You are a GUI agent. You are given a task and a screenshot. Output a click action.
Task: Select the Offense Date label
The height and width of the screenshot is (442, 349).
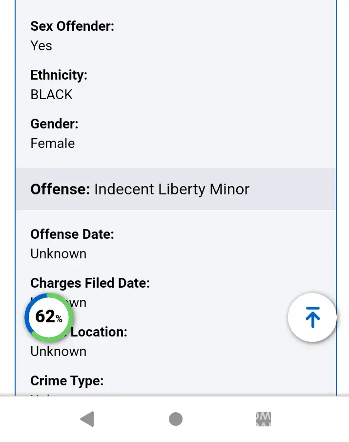tap(72, 234)
